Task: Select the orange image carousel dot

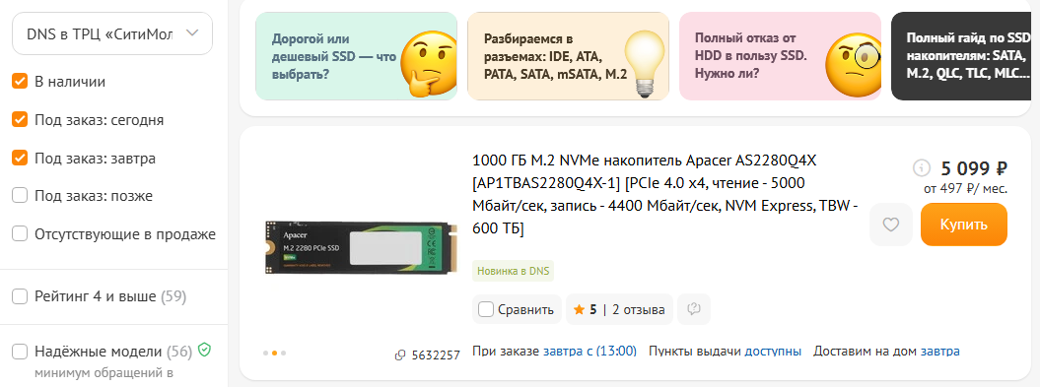Action: coord(275,354)
